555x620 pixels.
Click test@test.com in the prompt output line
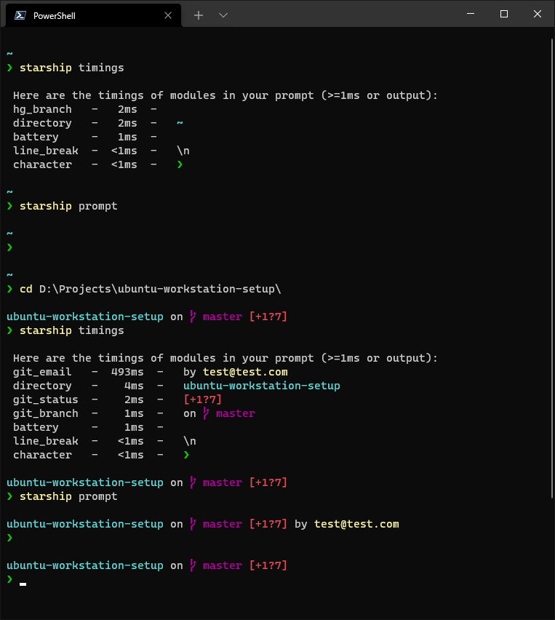tap(356, 525)
